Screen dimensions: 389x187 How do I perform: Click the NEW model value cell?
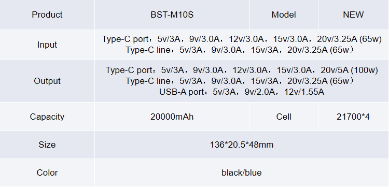click(x=353, y=15)
